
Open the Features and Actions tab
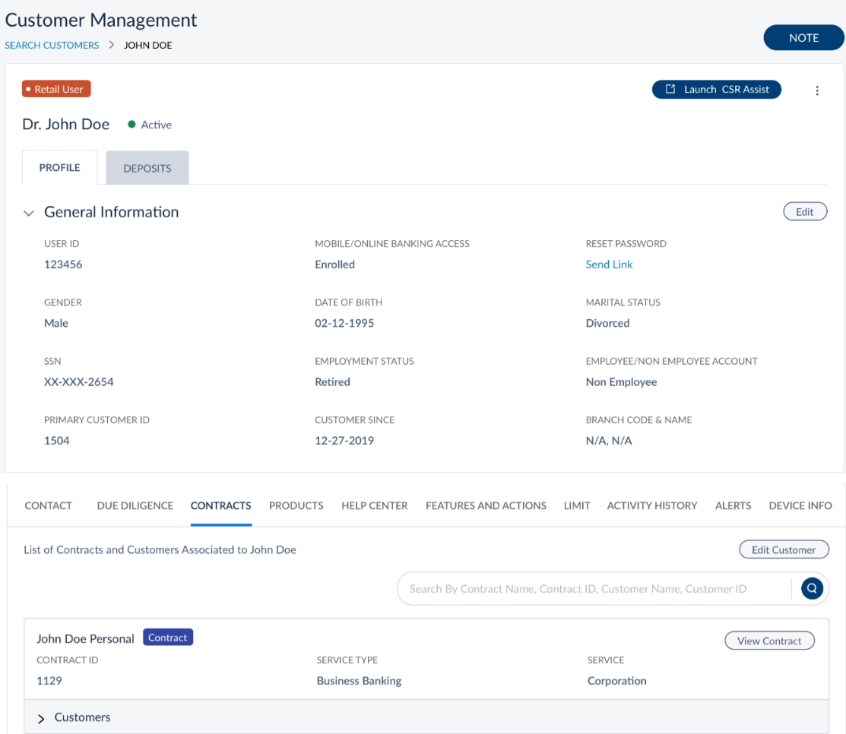pyautogui.click(x=486, y=505)
